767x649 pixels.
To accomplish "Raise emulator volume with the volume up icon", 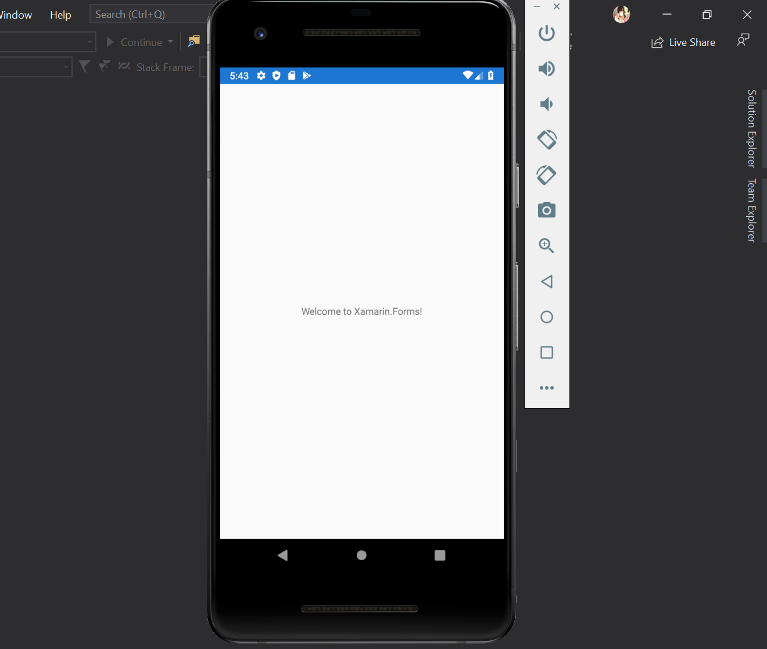I will pos(547,69).
